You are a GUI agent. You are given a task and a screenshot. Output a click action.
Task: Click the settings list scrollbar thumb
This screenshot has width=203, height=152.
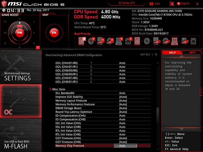pyautogui.click(x=158, y=115)
